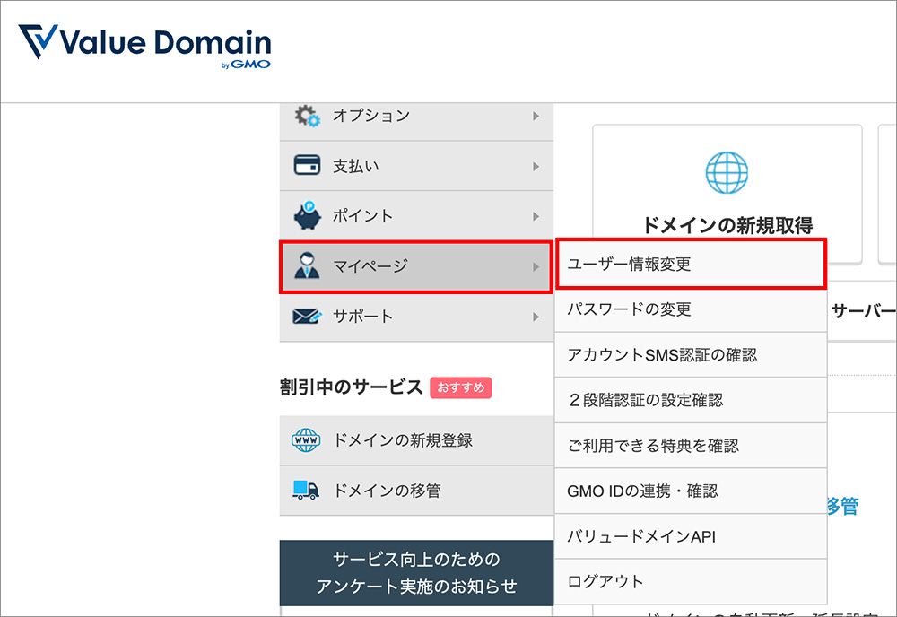897x617 pixels.
Task: Select the person icon on マイページ
Action: [x=308, y=265]
